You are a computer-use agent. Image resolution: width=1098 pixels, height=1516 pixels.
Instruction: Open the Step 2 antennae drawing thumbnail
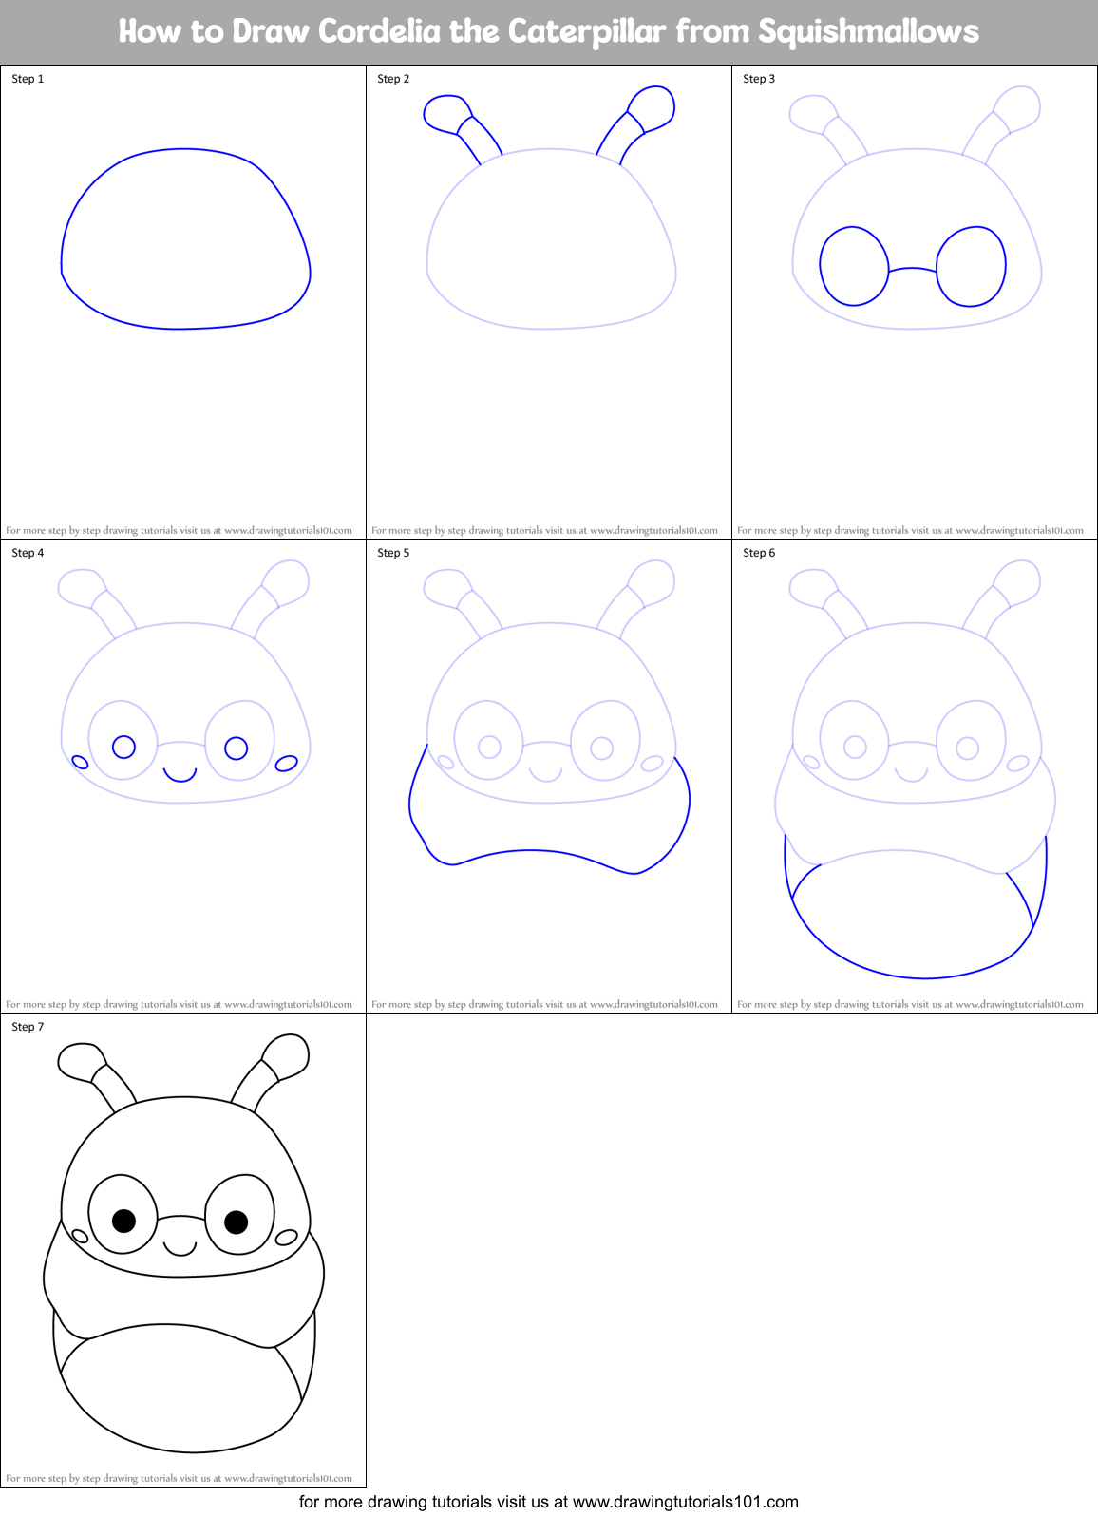coord(549,302)
